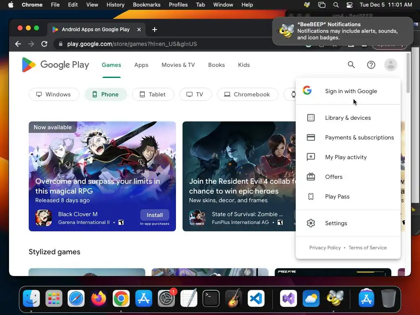Click the Settings gear icon in the menu
The width and height of the screenshot is (420, 315).
tap(311, 223)
